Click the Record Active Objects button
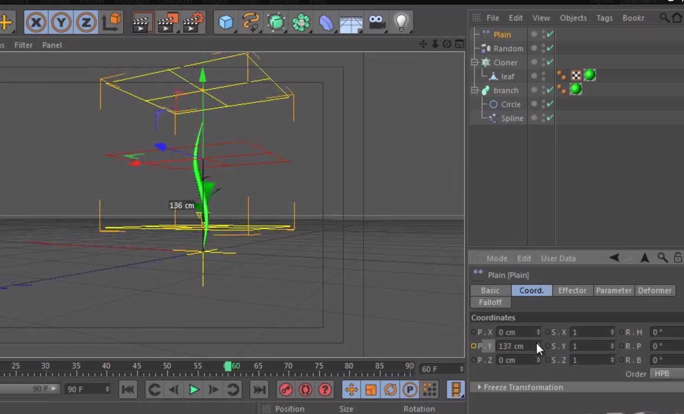This screenshot has height=414, width=684. point(286,389)
